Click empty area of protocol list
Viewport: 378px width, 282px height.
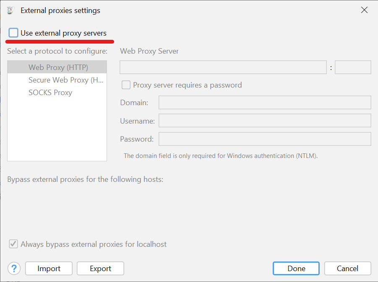[57, 130]
